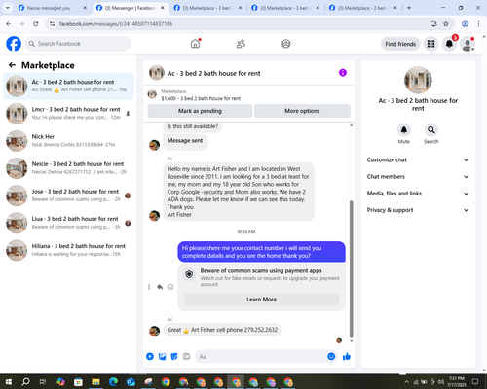Reload the page in Chrome

(36, 23)
